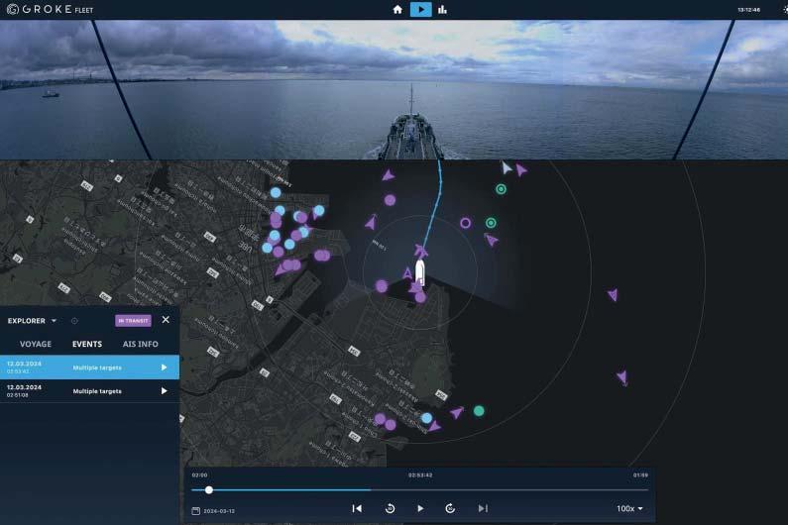Skip to previous event in playback
The width and height of the screenshot is (788, 525).
pos(357,508)
